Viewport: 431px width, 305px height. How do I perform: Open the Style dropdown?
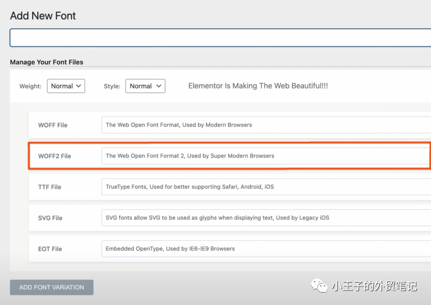tap(145, 86)
